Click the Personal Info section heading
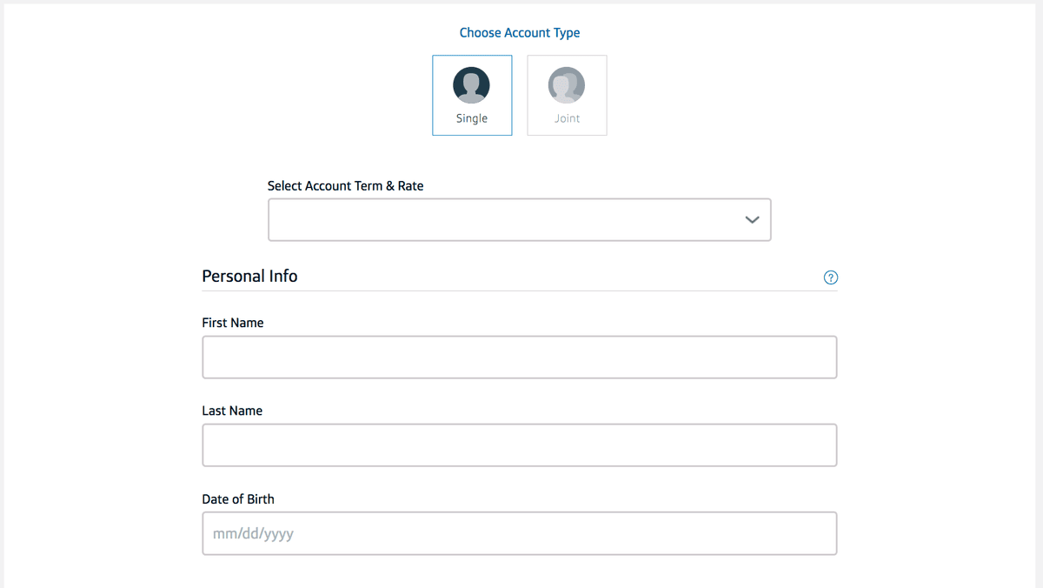Image resolution: width=1043 pixels, height=588 pixels. click(249, 276)
